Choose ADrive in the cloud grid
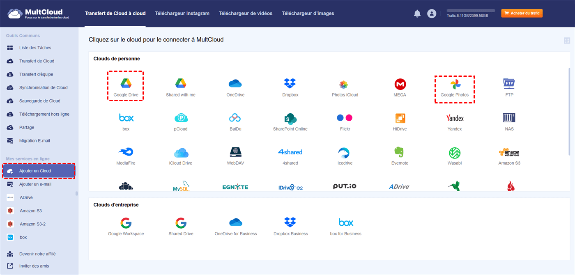This screenshot has height=275, width=575. [399, 187]
